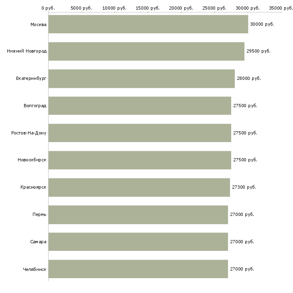Select the Челябинск bar
The height and width of the screenshot is (293, 293).
tap(138, 269)
